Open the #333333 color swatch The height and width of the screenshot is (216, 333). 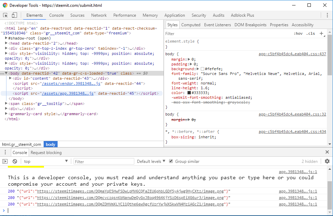[x=189, y=93]
